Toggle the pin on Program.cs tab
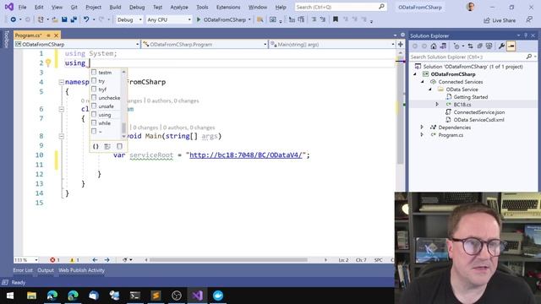 click(x=48, y=35)
